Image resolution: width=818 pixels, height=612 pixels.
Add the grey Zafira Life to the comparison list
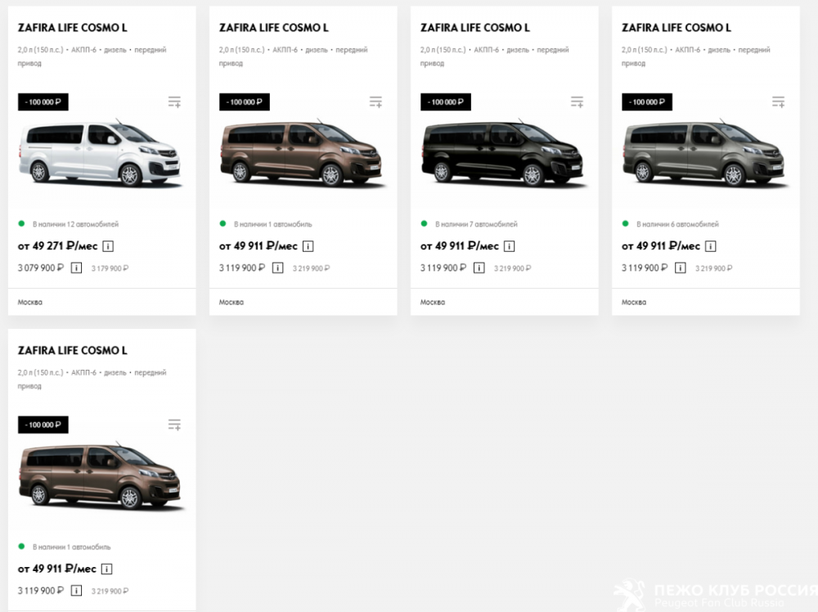[x=778, y=102]
